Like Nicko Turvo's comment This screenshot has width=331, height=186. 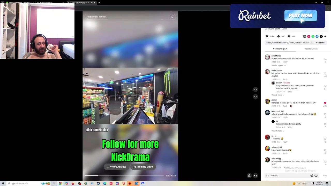click(325, 74)
